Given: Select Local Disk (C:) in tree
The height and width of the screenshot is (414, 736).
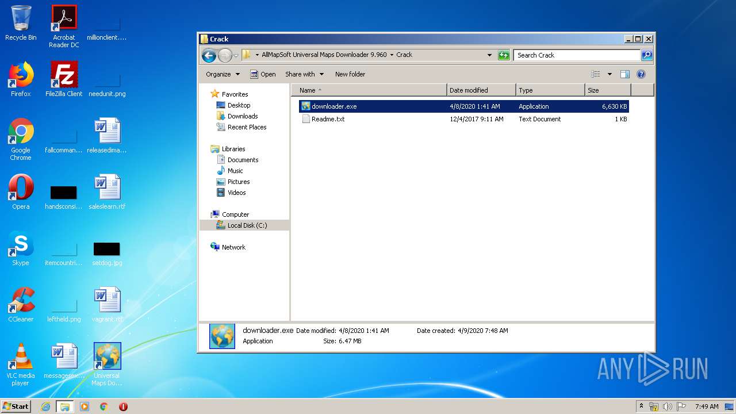Looking at the screenshot, I should [x=244, y=225].
